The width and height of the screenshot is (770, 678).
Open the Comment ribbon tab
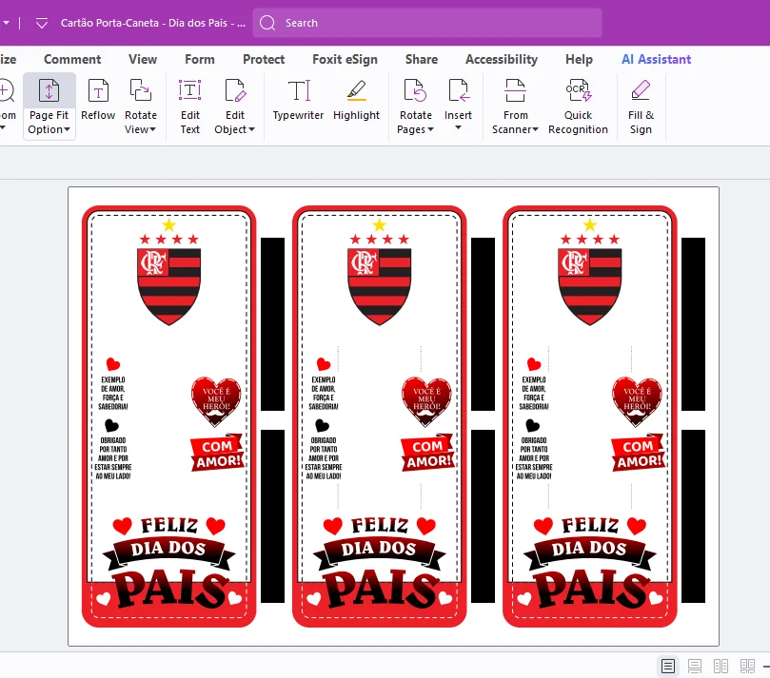72,59
